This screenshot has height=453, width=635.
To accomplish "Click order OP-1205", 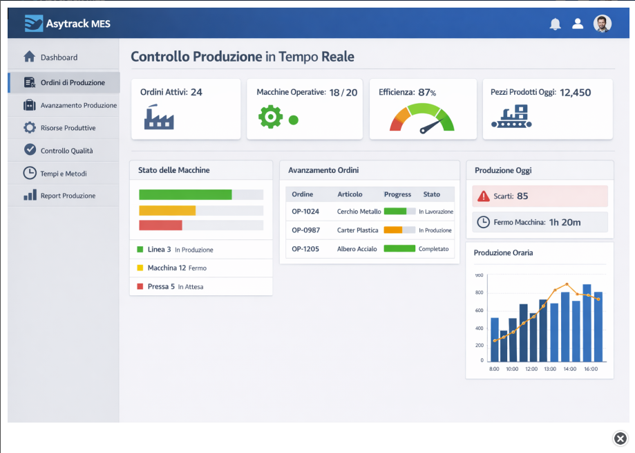I will point(305,249).
